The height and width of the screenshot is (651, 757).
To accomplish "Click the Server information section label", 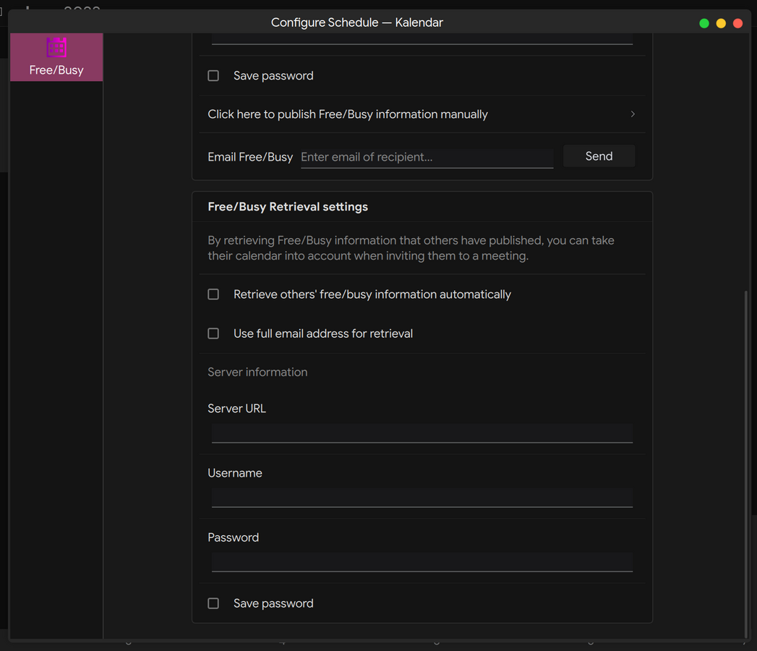I will [x=257, y=373].
